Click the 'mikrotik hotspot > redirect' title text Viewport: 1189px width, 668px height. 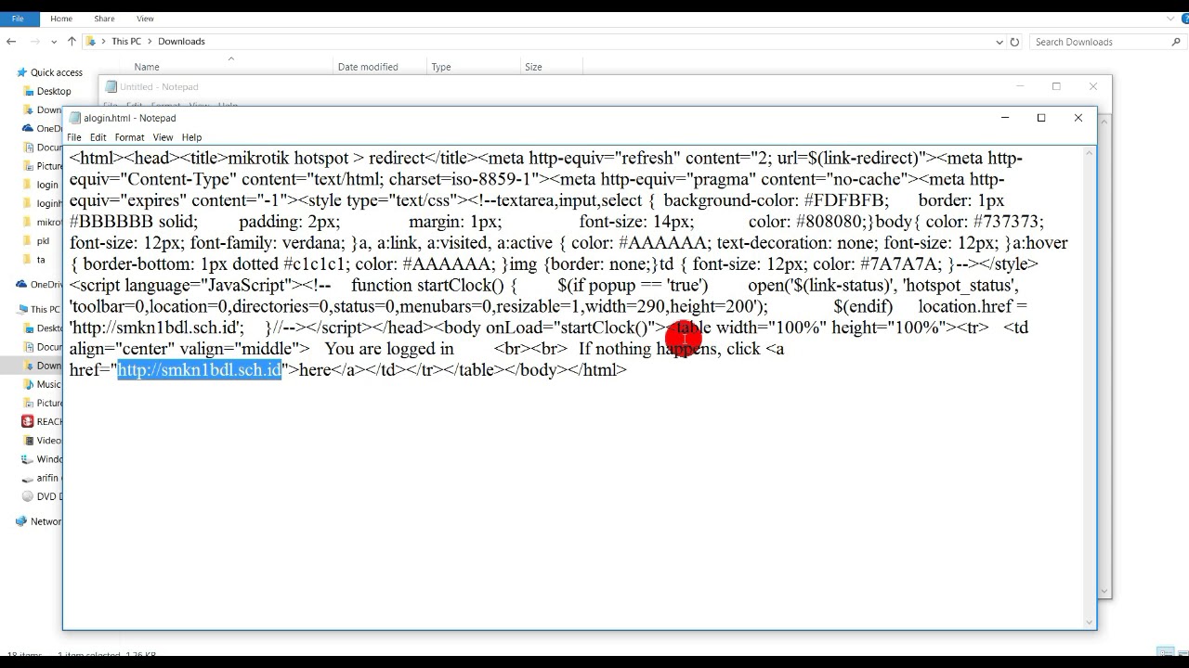[x=324, y=158]
